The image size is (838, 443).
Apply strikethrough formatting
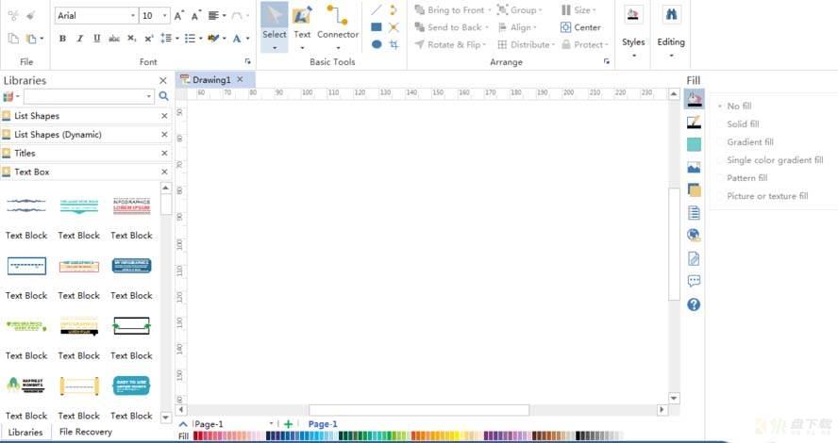tap(114, 39)
